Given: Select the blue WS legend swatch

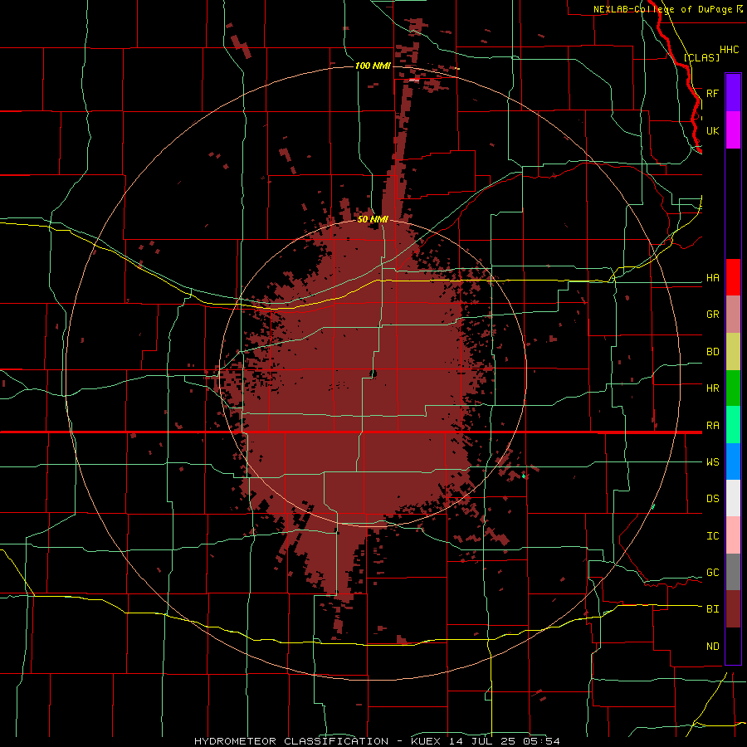Looking at the screenshot, I should coord(733,461).
